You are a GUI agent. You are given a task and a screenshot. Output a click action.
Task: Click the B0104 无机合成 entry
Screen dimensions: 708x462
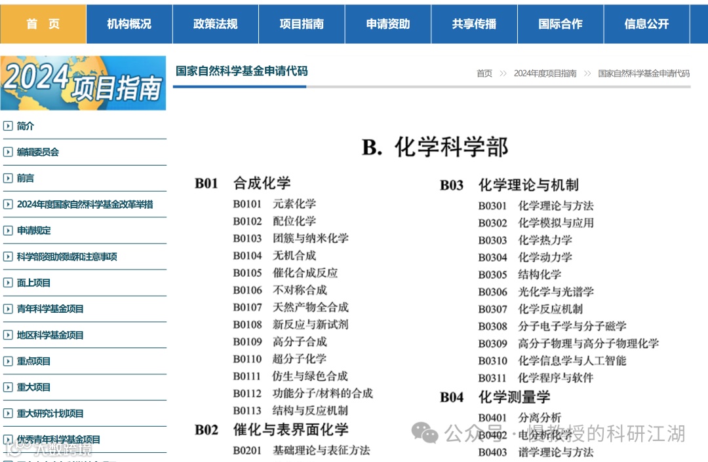click(x=275, y=256)
